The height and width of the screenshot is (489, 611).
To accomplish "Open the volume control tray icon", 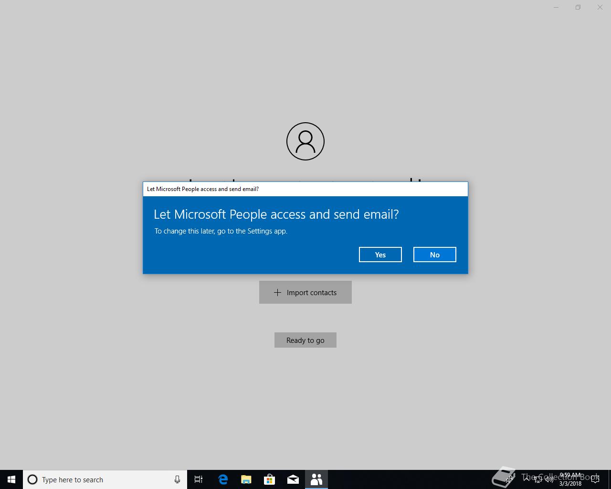I will pos(549,479).
